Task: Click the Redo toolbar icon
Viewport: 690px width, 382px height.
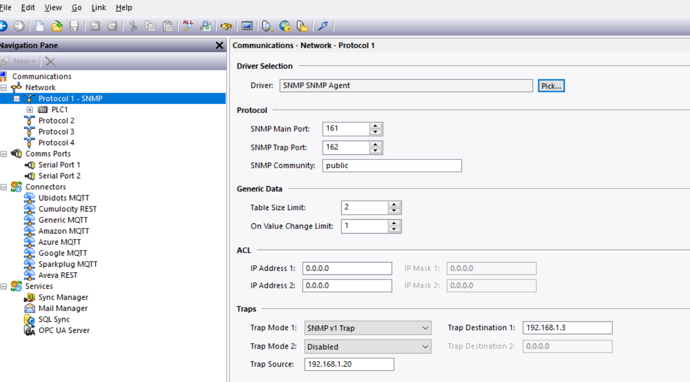Action: click(x=112, y=26)
